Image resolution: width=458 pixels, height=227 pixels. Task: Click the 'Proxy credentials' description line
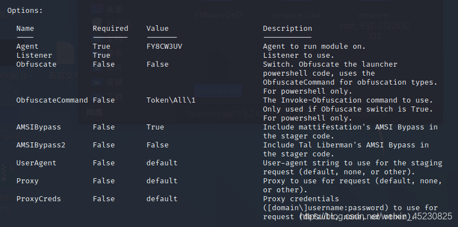pos(301,198)
